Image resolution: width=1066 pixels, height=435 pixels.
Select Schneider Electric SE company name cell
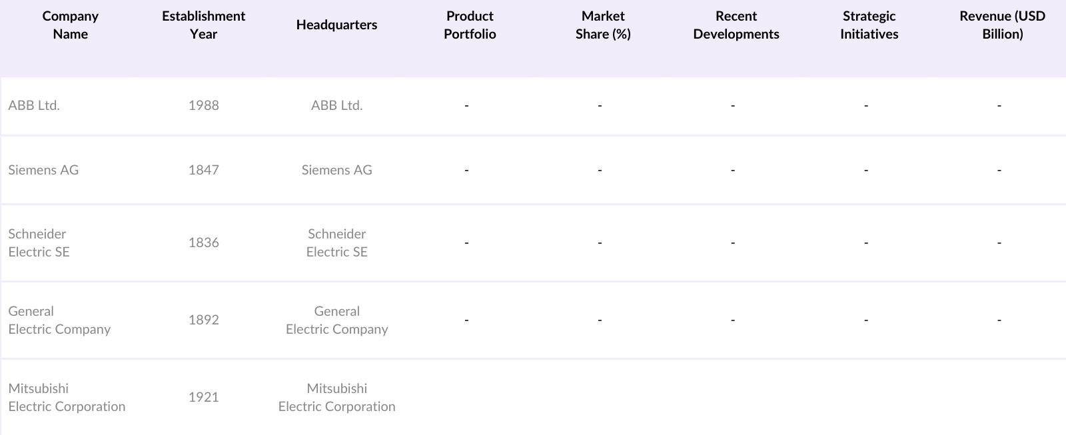pos(39,242)
